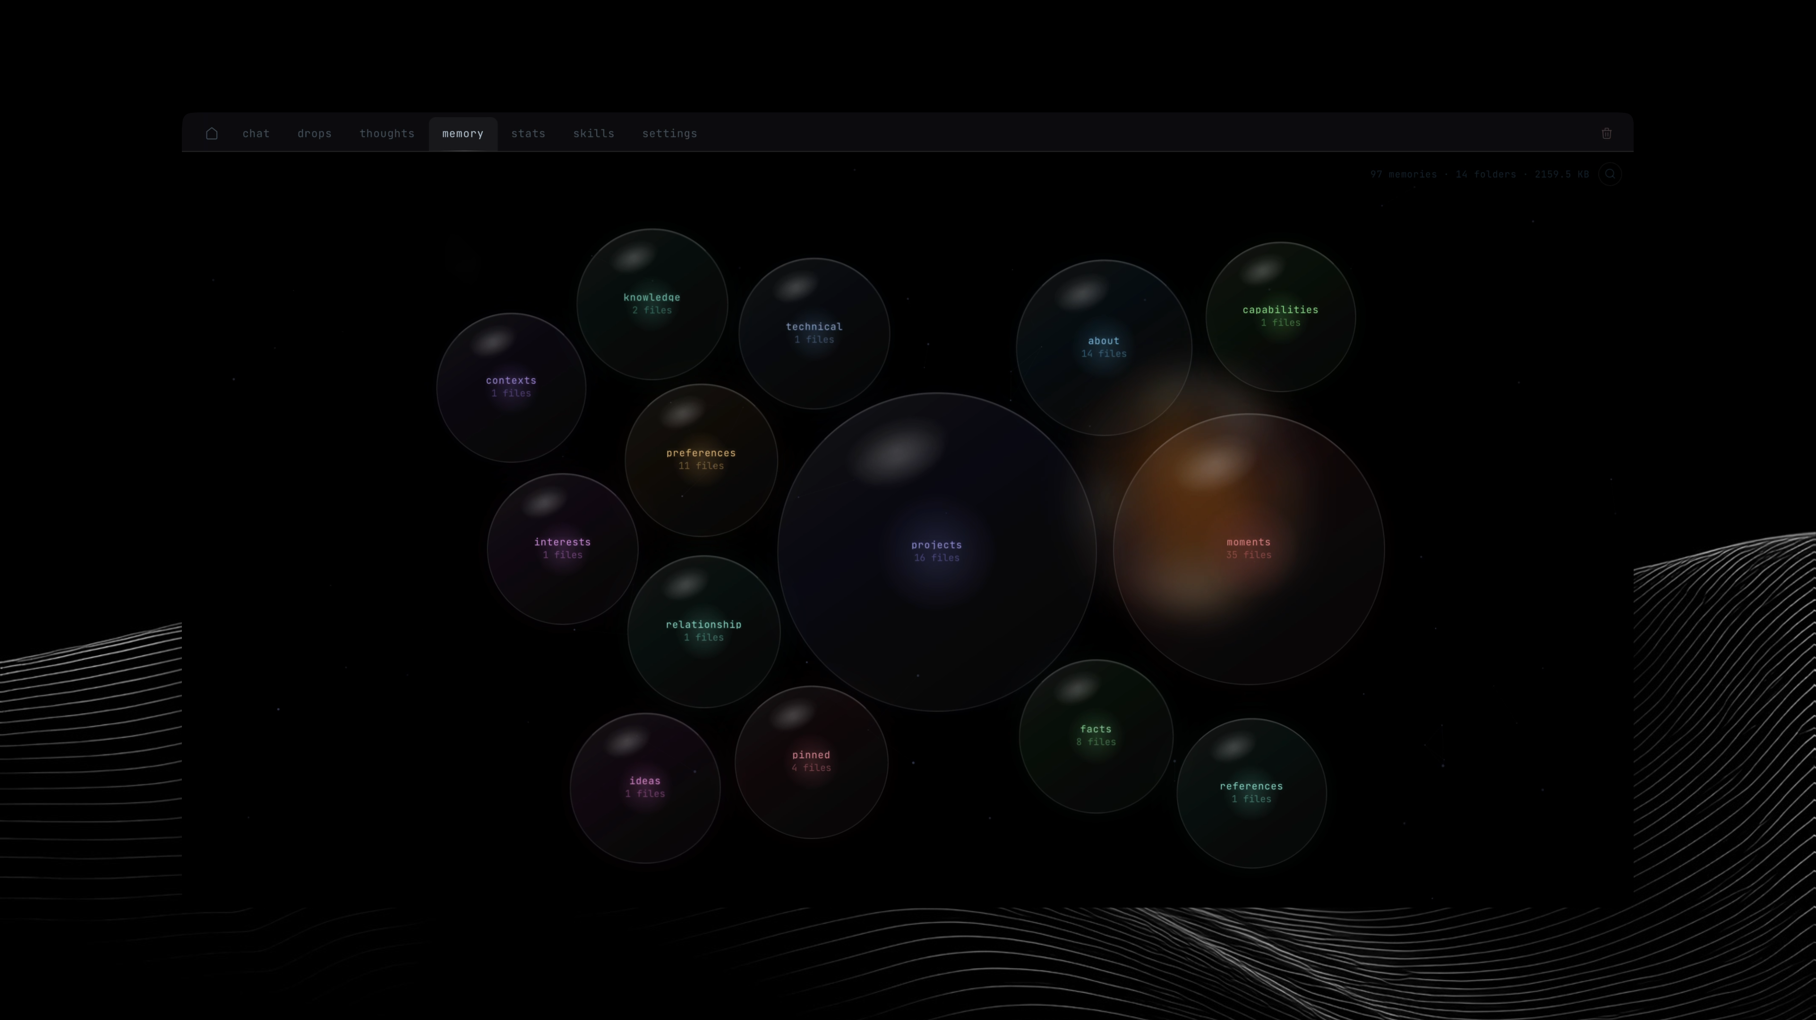Image resolution: width=1816 pixels, height=1020 pixels.
Task: Click the home icon in navigation bar
Action: coord(212,133)
